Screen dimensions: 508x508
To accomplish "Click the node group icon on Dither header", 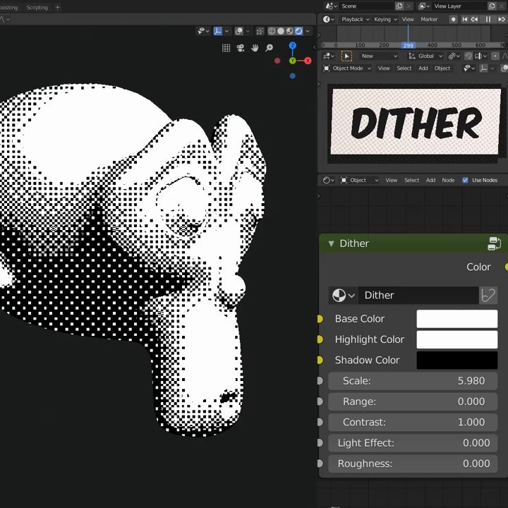I will click(495, 243).
